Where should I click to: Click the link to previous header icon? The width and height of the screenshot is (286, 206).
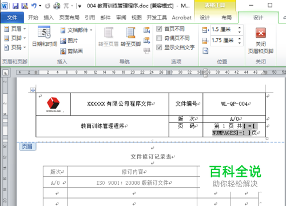point(146,51)
